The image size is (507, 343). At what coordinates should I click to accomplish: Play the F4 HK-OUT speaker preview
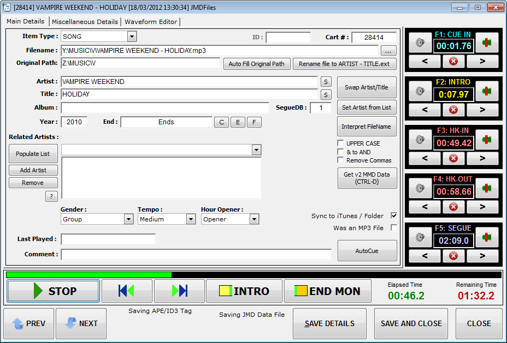420,188
